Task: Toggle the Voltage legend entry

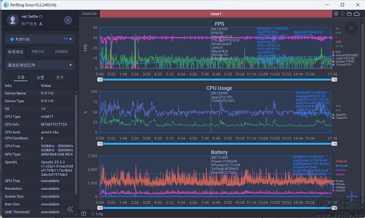Action: point(339,187)
